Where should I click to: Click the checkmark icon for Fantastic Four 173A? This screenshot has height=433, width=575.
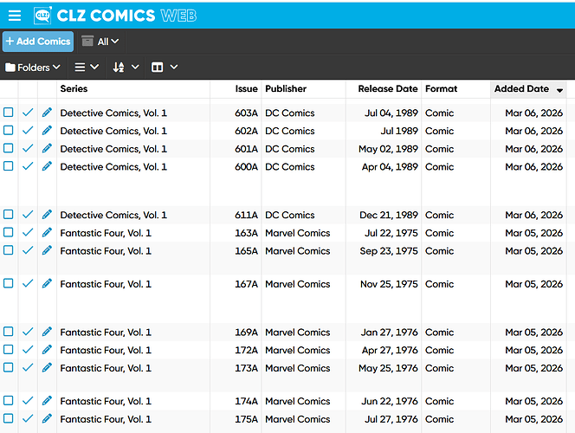pyautogui.click(x=28, y=367)
